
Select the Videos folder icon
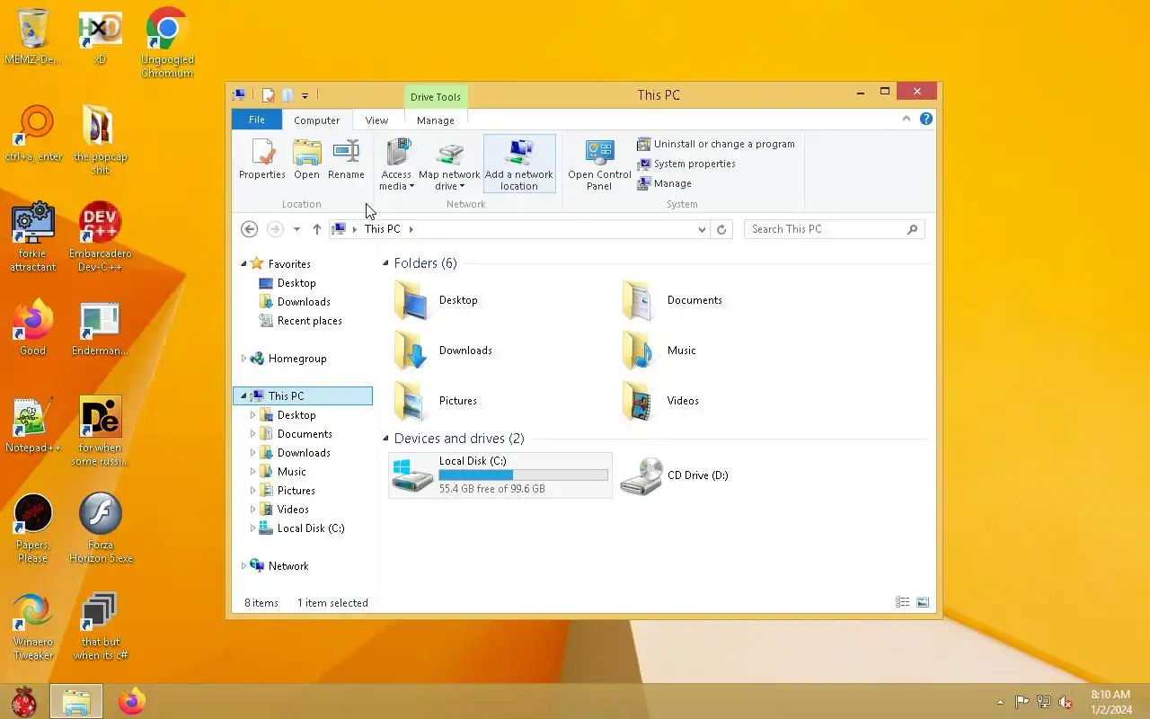pos(638,401)
